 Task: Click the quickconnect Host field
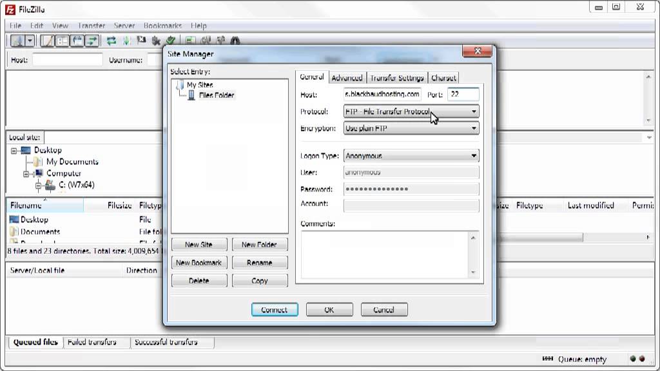(67, 60)
